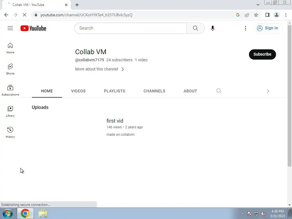Click the share page icon in address bar
The image size is (292, 219).
point(247,15)
